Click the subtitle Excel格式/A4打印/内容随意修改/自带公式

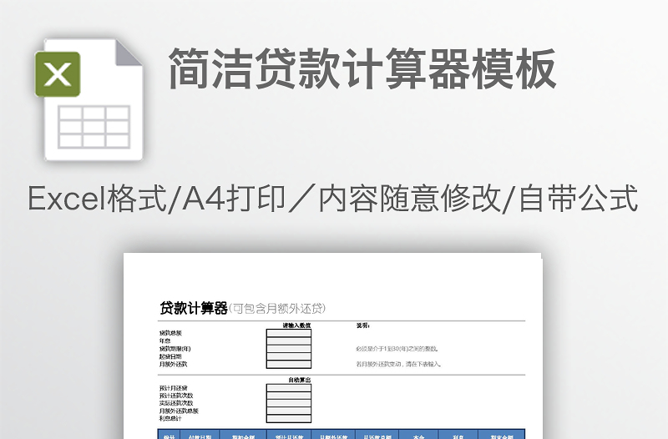pos(332,199)
